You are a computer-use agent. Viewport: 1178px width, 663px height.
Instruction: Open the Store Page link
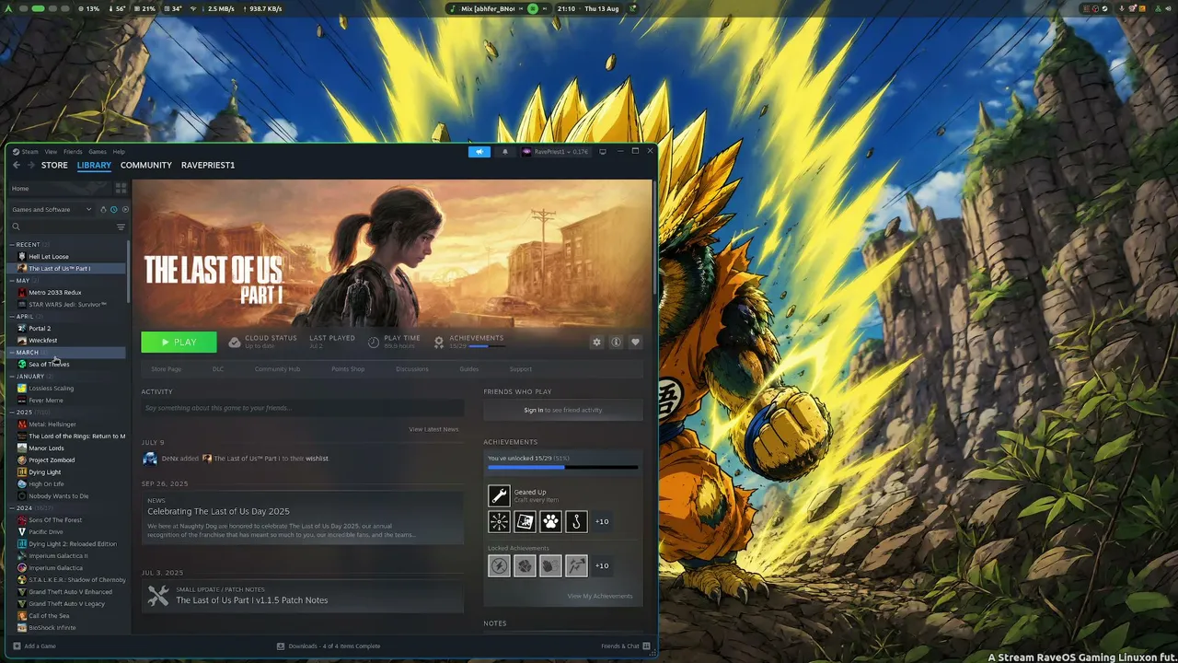point(167,369)
